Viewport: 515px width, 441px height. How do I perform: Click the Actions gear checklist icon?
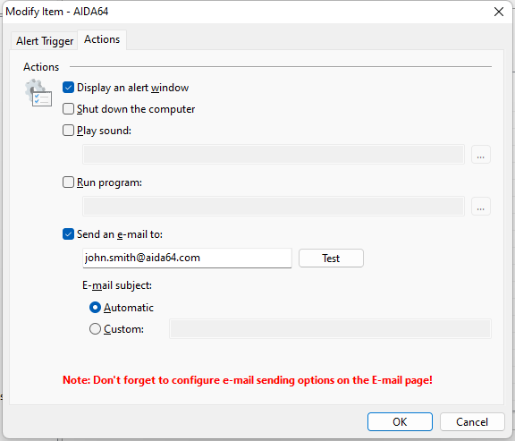38,93
